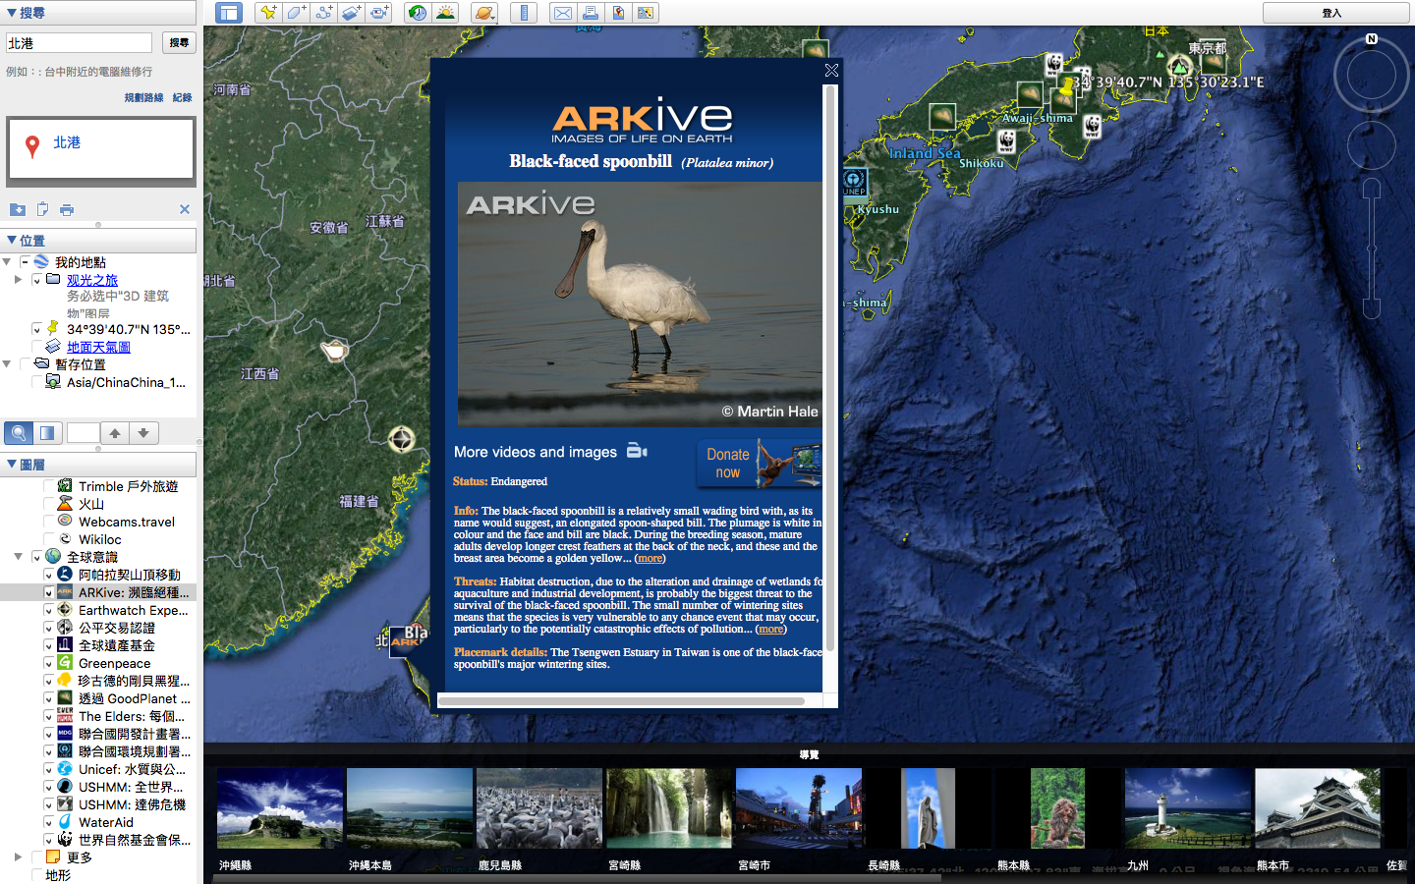Select the Add Path tool
The height and width of the screenshot is (884, 1415).
(323, 13)
